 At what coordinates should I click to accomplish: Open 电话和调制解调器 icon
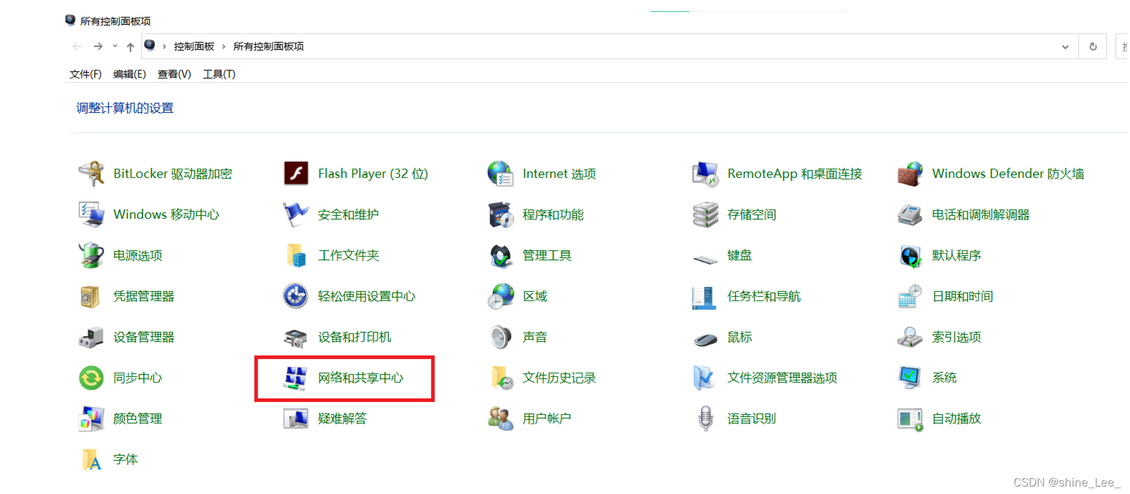(x=910, y=215)
